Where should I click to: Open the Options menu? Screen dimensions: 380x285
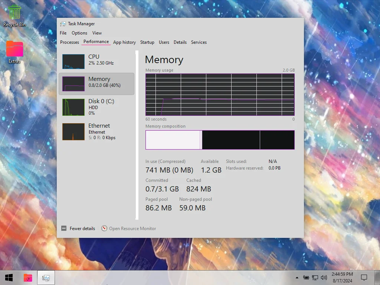(79, 33)
